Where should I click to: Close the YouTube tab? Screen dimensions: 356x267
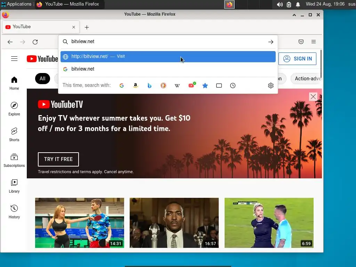pos(74,27)
